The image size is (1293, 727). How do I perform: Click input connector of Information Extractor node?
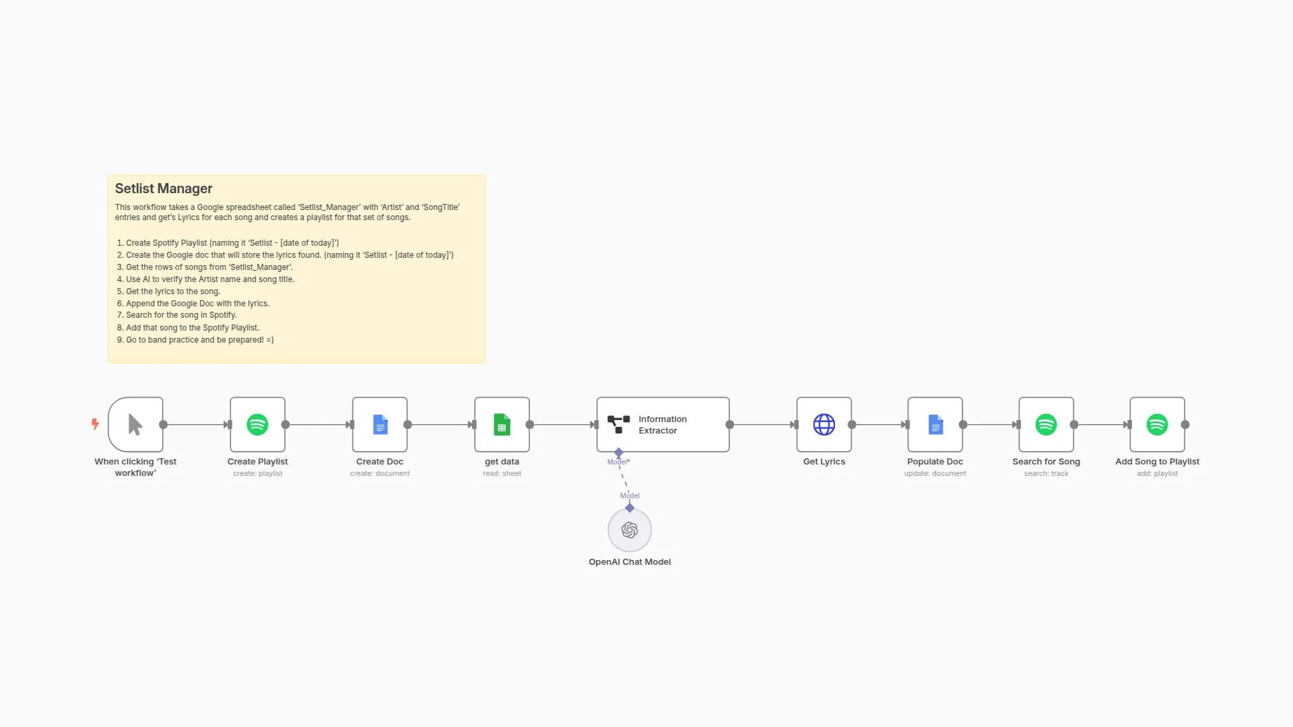pos(596,425)
